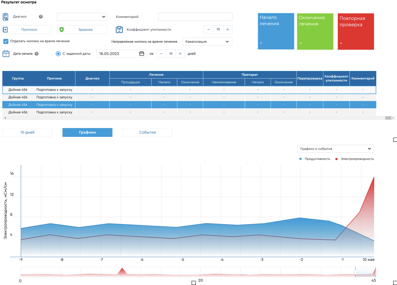Open the date picker calendar icon
Viewport: 397px width, 285px height.
coord(142,54)
